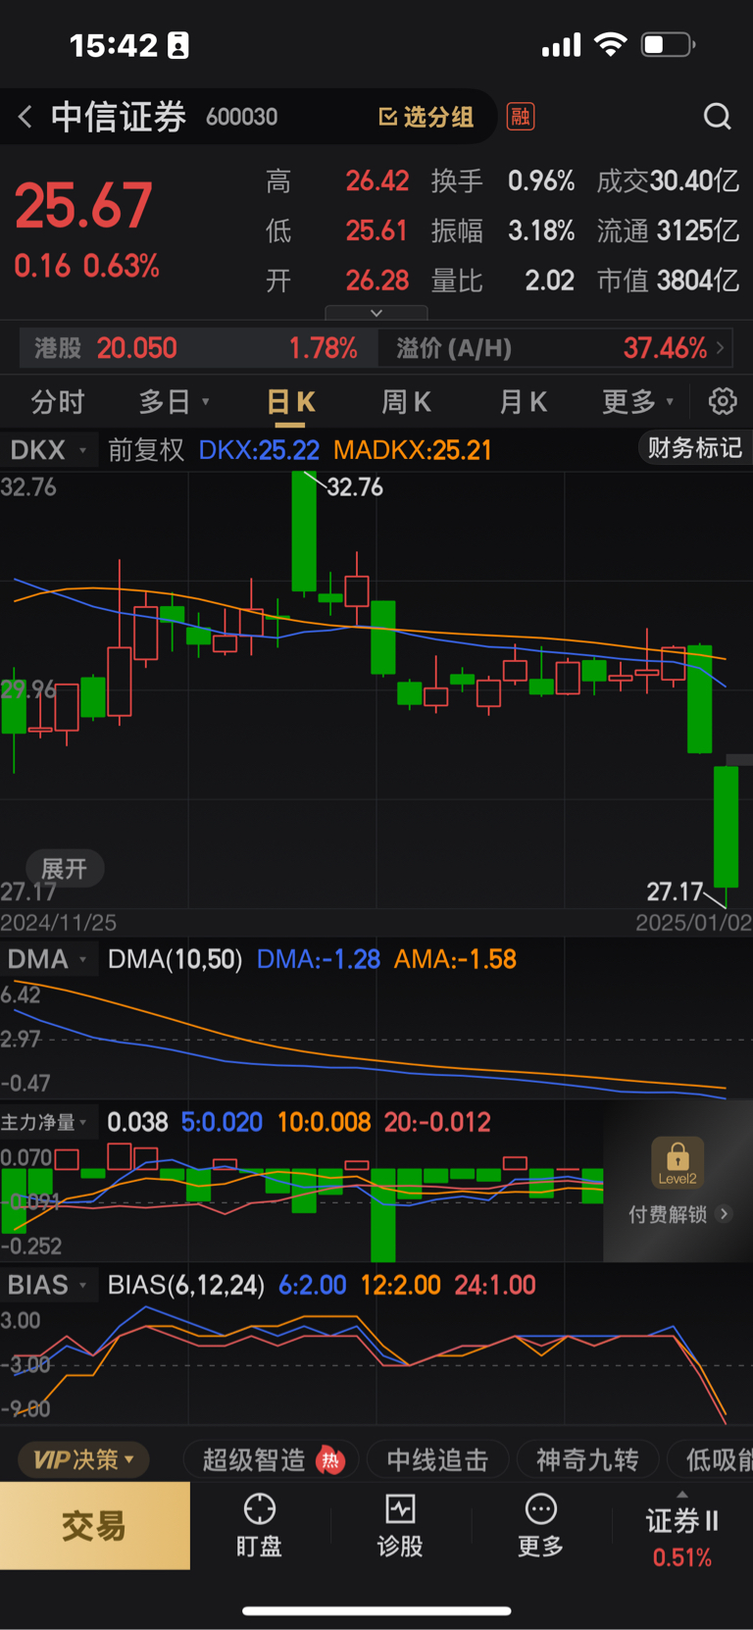The image size is (753, 1630).
Task: Switch to the 分时 tab
Action: 58,402
